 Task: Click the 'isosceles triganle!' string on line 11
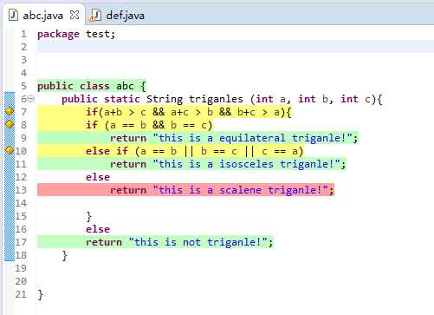(x=247, y=164)
